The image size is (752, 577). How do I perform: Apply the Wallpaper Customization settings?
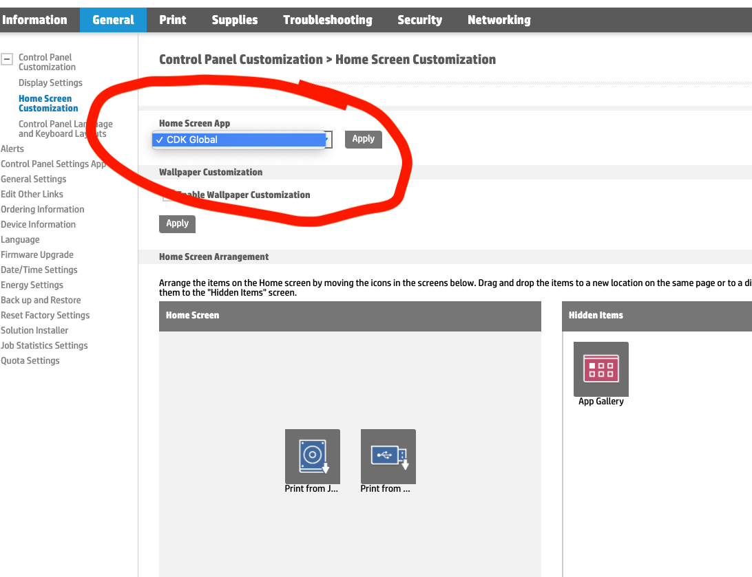[176, 224]
